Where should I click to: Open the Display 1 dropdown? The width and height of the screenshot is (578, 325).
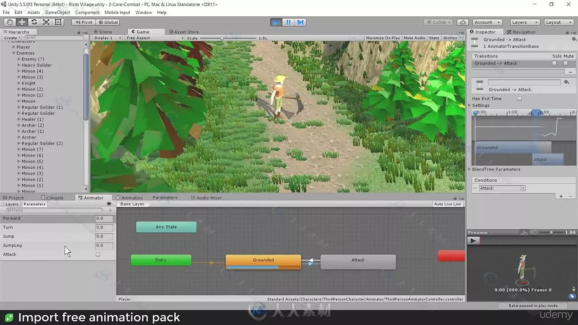tap(107, 38)
